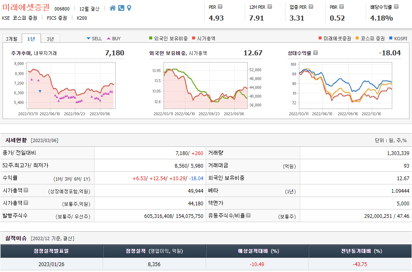Click the -43.75 year-over-year value
This screenshot has height=272, width=412.
coord(360,264)
